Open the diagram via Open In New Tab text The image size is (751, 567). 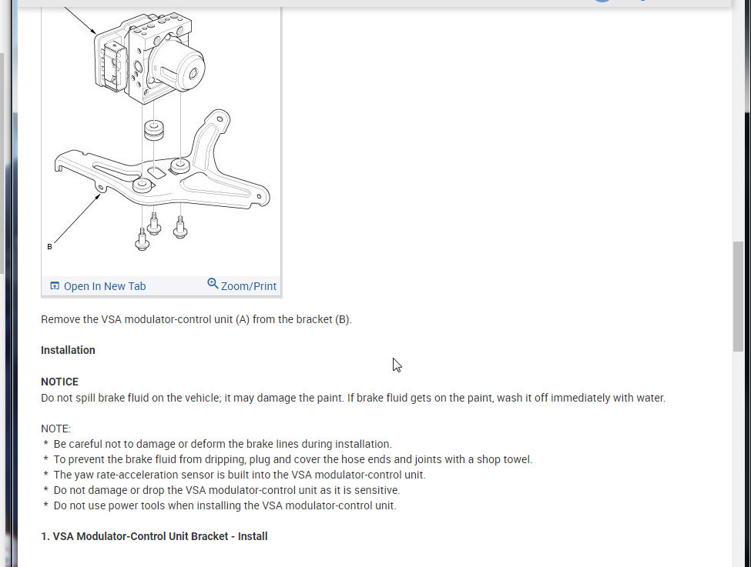click(105, 286)
